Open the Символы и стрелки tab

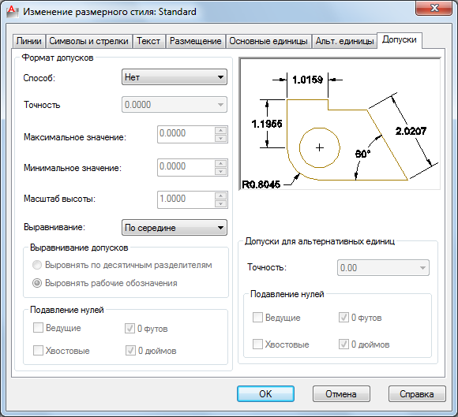pos(88,41)
